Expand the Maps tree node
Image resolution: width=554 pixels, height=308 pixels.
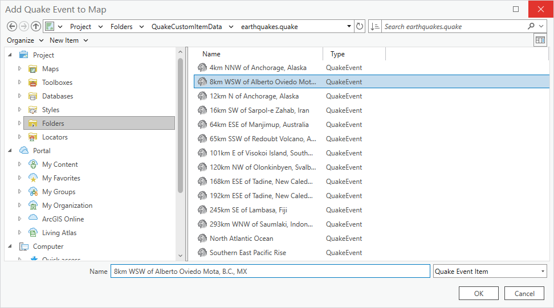(x=20, y=69)
